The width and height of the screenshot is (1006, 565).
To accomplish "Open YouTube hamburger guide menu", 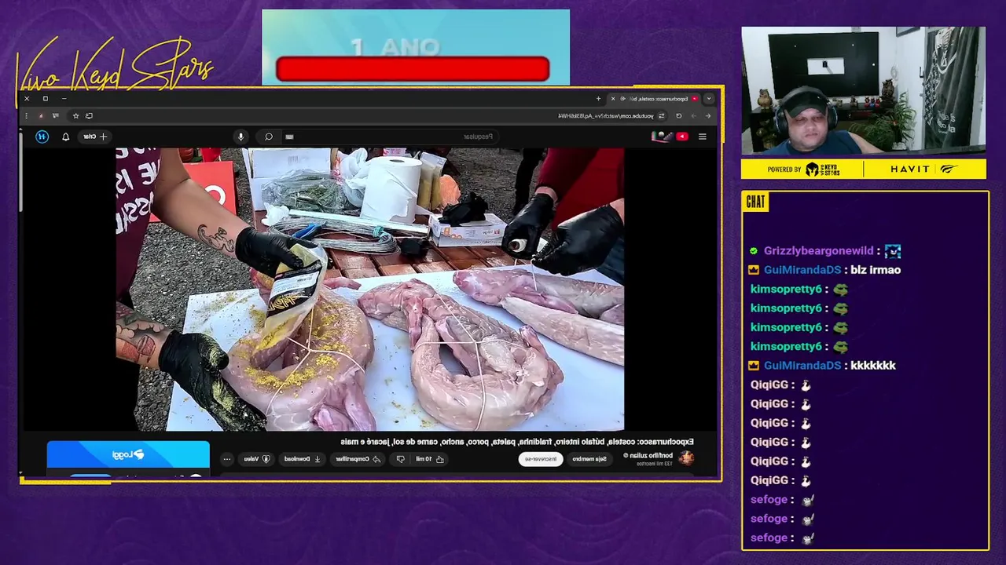I will coord(703,137).
